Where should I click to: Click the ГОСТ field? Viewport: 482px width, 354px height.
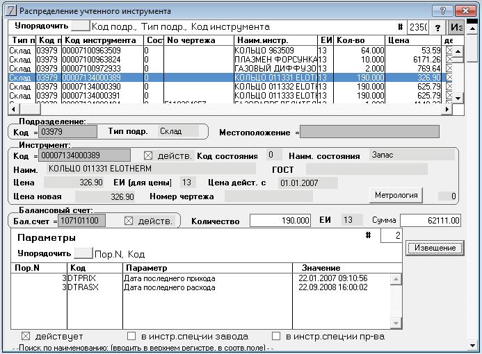tap(367, 169)
